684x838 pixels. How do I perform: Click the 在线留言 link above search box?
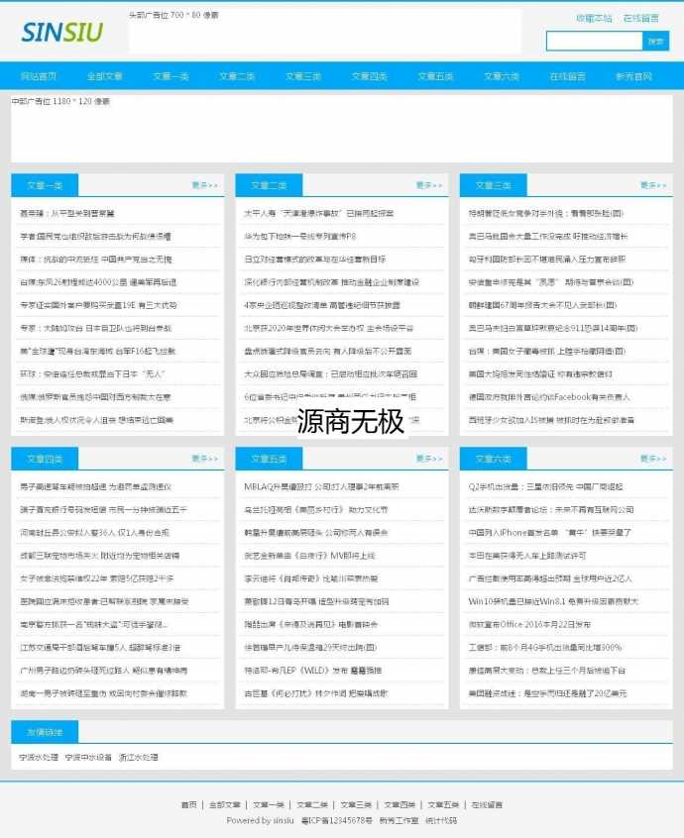click(640, 18)
